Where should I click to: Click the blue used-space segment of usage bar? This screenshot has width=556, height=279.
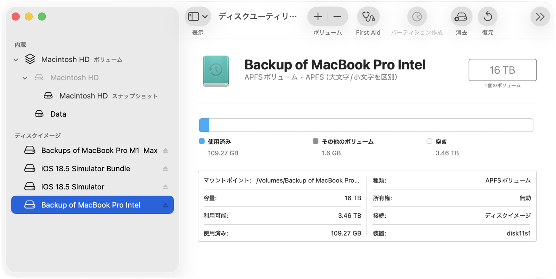pyautogui.click(x=204, y=125)
